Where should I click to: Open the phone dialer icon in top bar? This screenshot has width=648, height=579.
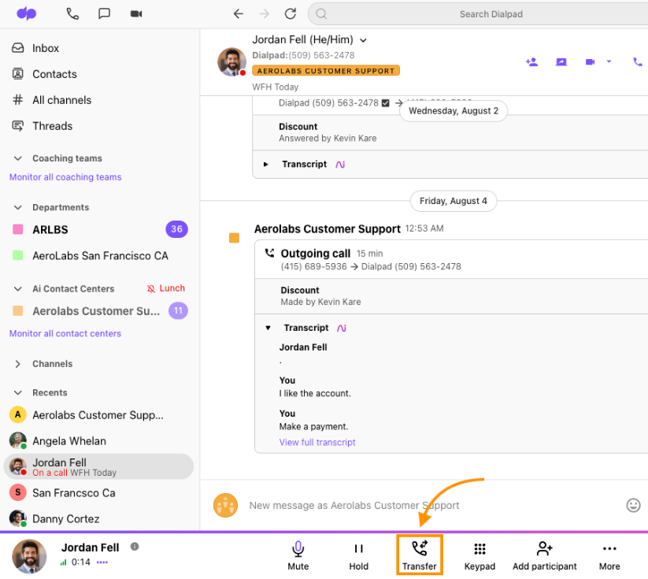tap(72, 13)
